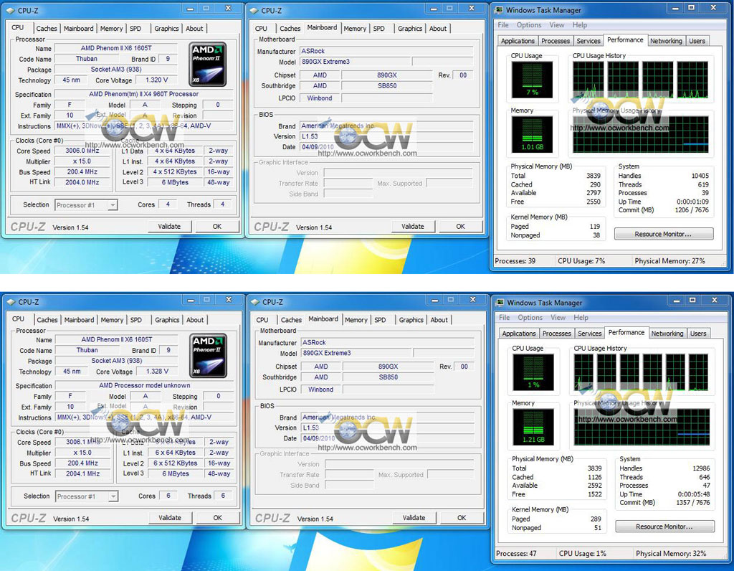
Task: Select the Networking tab in the Task Manager with 47 processes
Action: 667,334
